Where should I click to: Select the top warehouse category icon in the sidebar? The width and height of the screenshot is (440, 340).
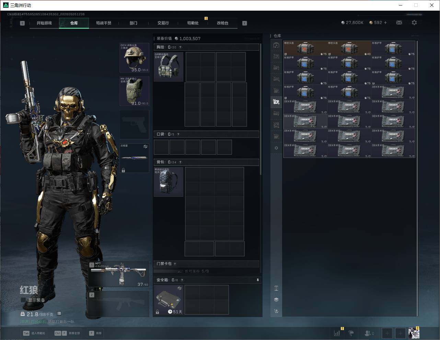point(276,45)
